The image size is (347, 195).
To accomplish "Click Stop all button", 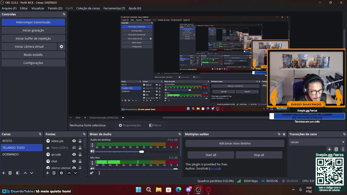I will [x=259, y=155].
